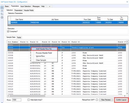Viewport: 129px width, 103px height.
Task: Click the Confirm Layout button
Action: pyautogui.click(x=121, y=100)
